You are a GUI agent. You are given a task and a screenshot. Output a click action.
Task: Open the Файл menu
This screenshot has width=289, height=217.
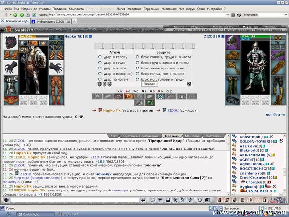pos(8,9)
